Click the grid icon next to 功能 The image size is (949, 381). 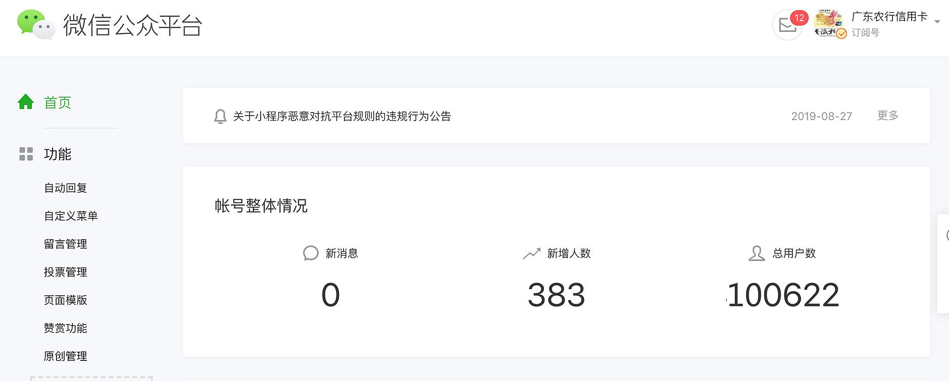click(x=25, y=154)
